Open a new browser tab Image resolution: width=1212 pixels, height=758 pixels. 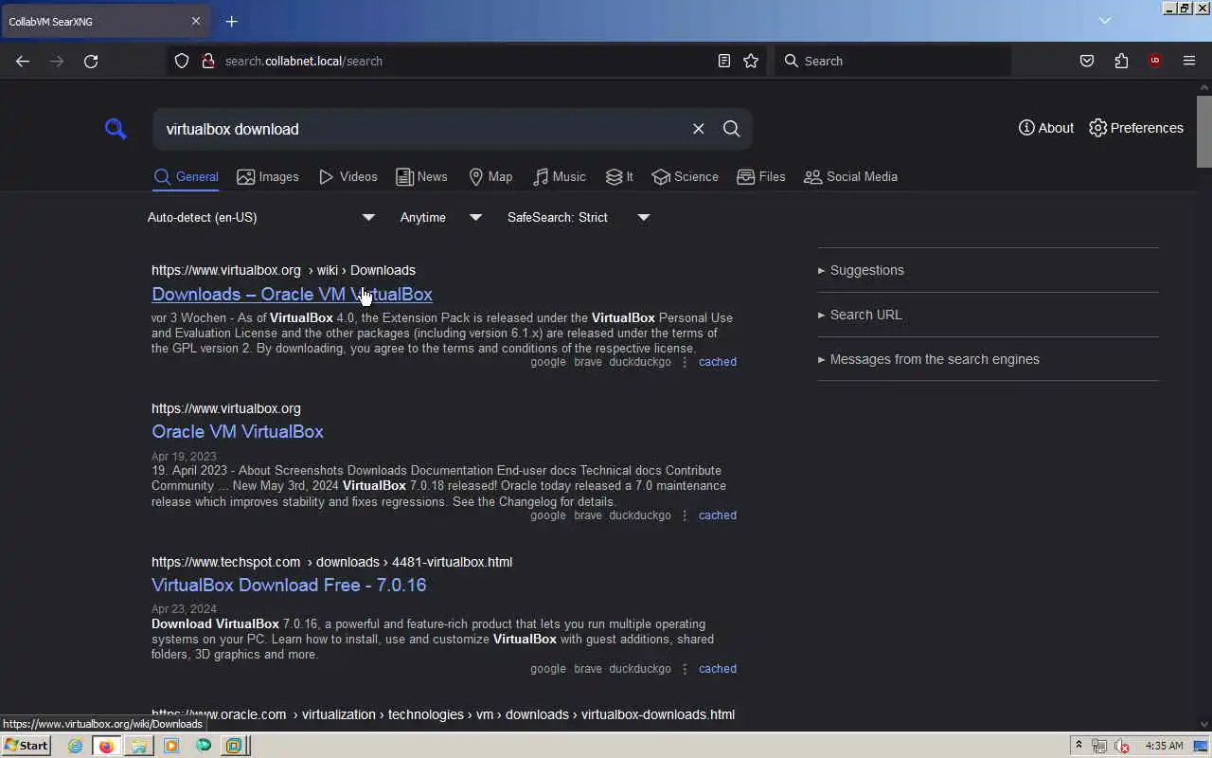[x=231, y=21]
